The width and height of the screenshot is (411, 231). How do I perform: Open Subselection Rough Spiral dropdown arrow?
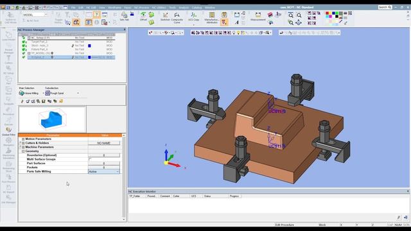pyautogui.click(x=78, y=93)
